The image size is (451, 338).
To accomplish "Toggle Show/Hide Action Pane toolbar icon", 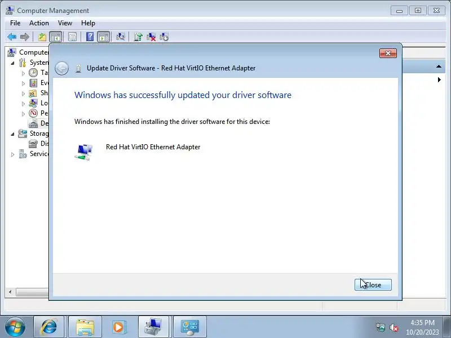I will pyautogui.click(x=103, y=37).
